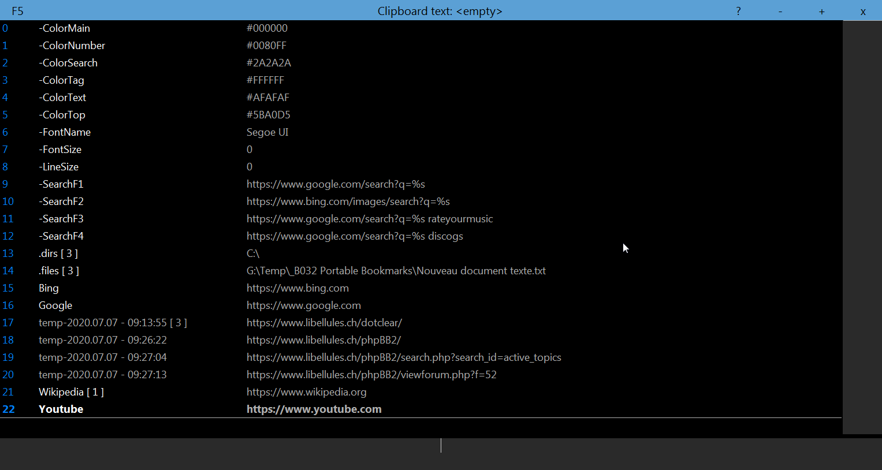Click the search URL ending in rateyourmusic
Viewport: 882px width, 470px height.
pos(370,219)
